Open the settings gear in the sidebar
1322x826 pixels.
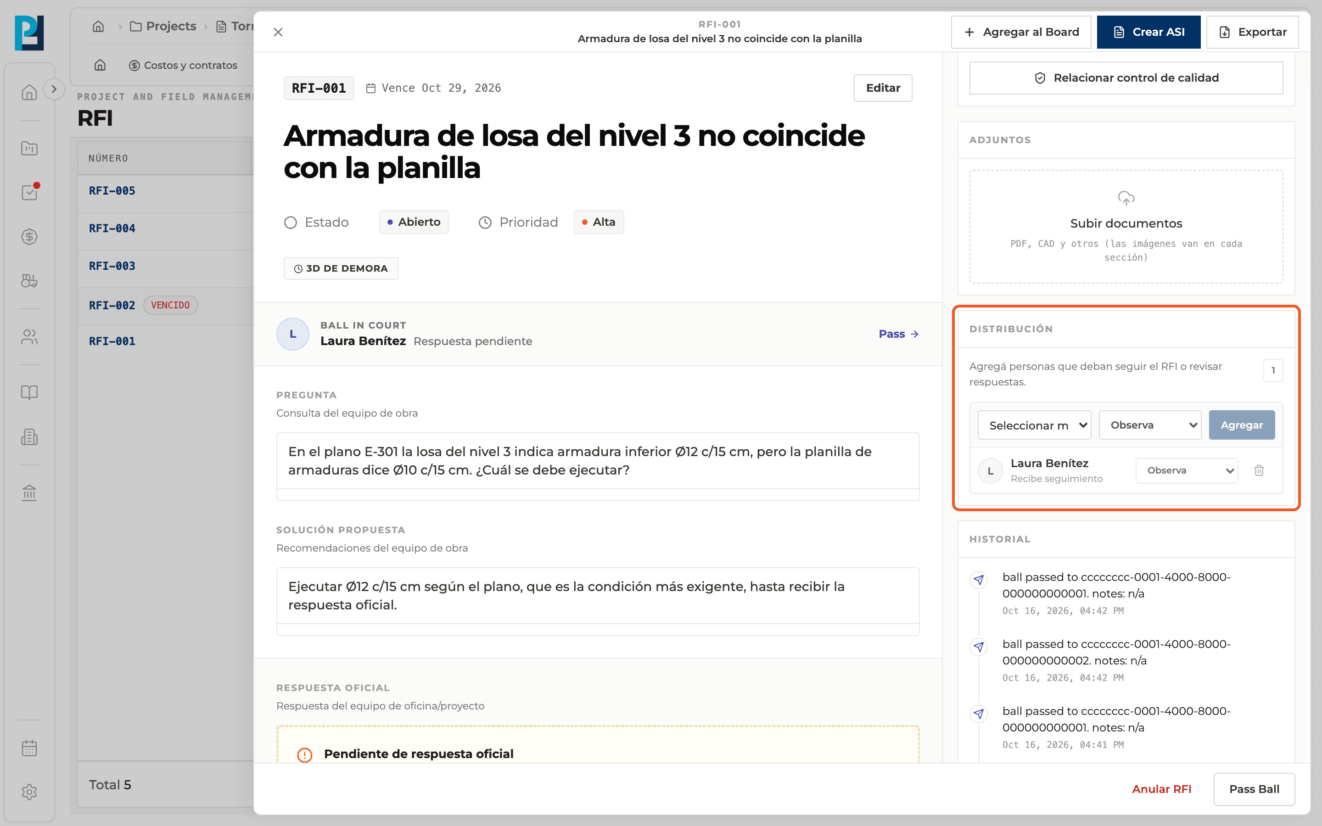[29, 792]
